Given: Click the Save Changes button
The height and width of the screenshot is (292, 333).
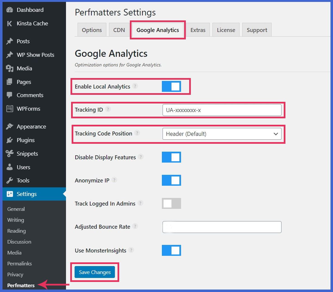Looking at the screenshot, I should (x=95, y=272).
